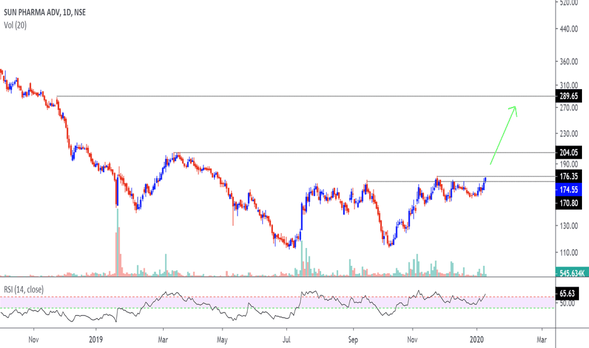Open the RSI (14, close) indicator label

pos(23,289)
